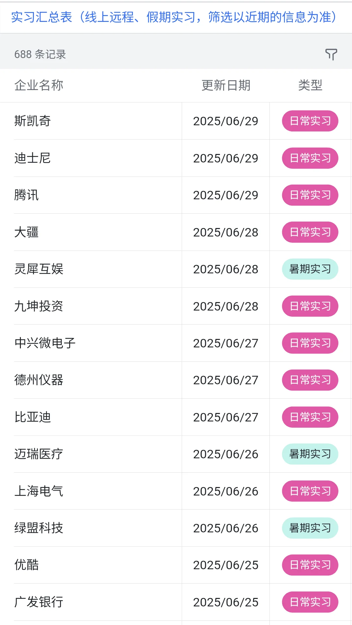
Task: Select the 688 条记录 count label
Action: (40, 54)
